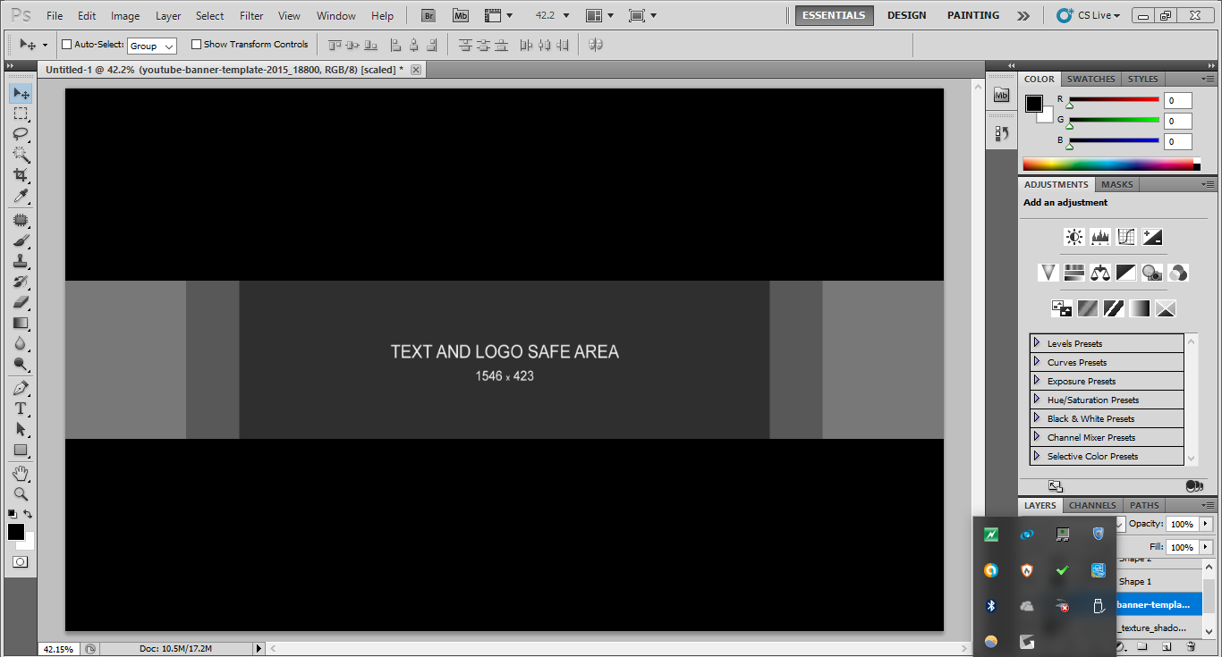Switch to the Masks tab
Screen dimensions: 1222x657
coord(1116,184)
